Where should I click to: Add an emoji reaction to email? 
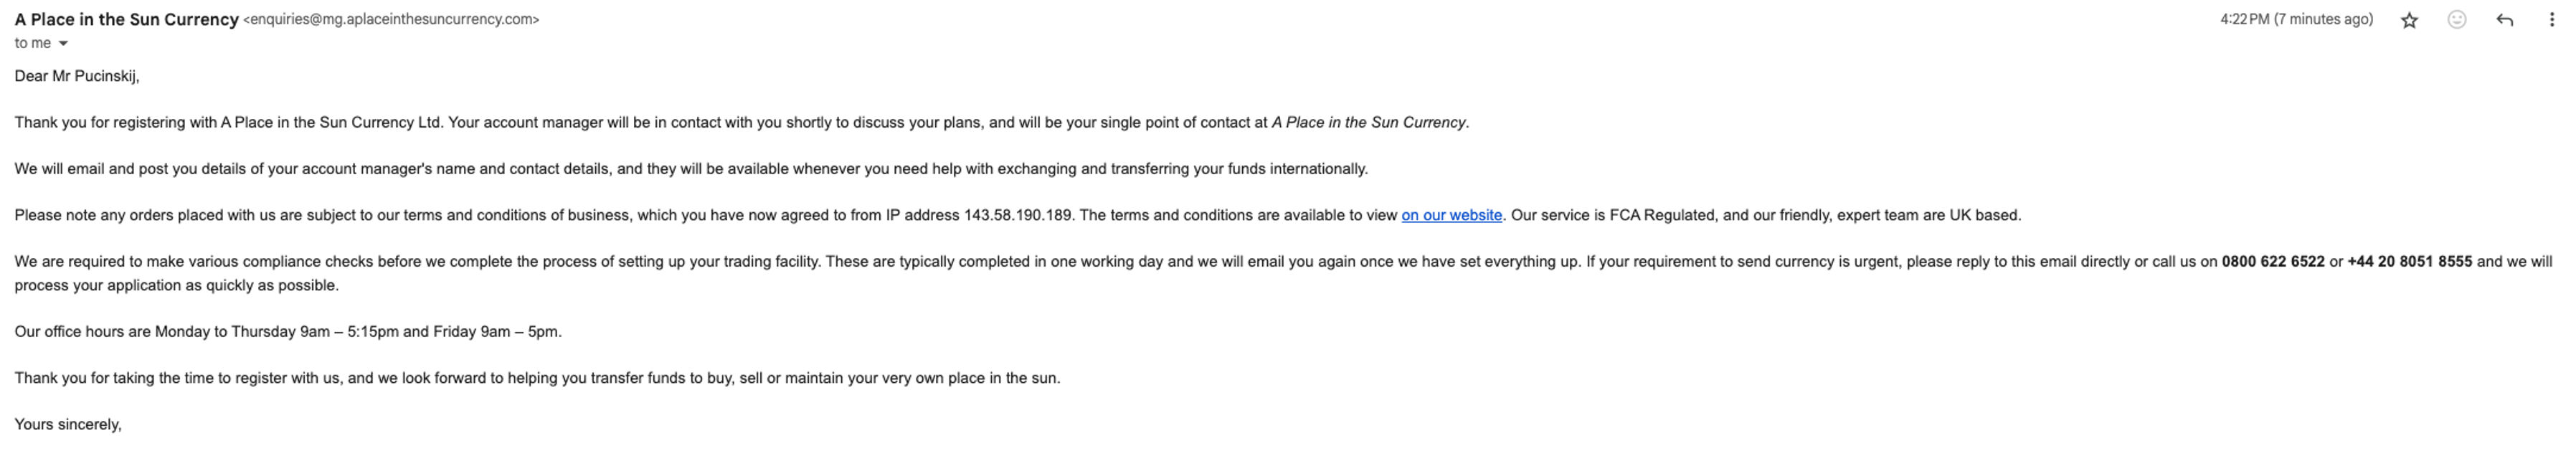pyautogui.click(x=2456, y=20)
